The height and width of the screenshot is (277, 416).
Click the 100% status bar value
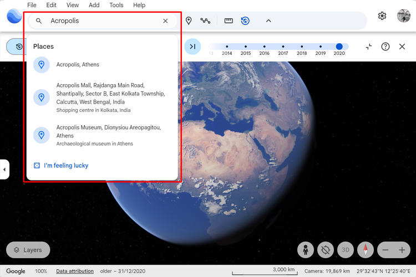41,271
